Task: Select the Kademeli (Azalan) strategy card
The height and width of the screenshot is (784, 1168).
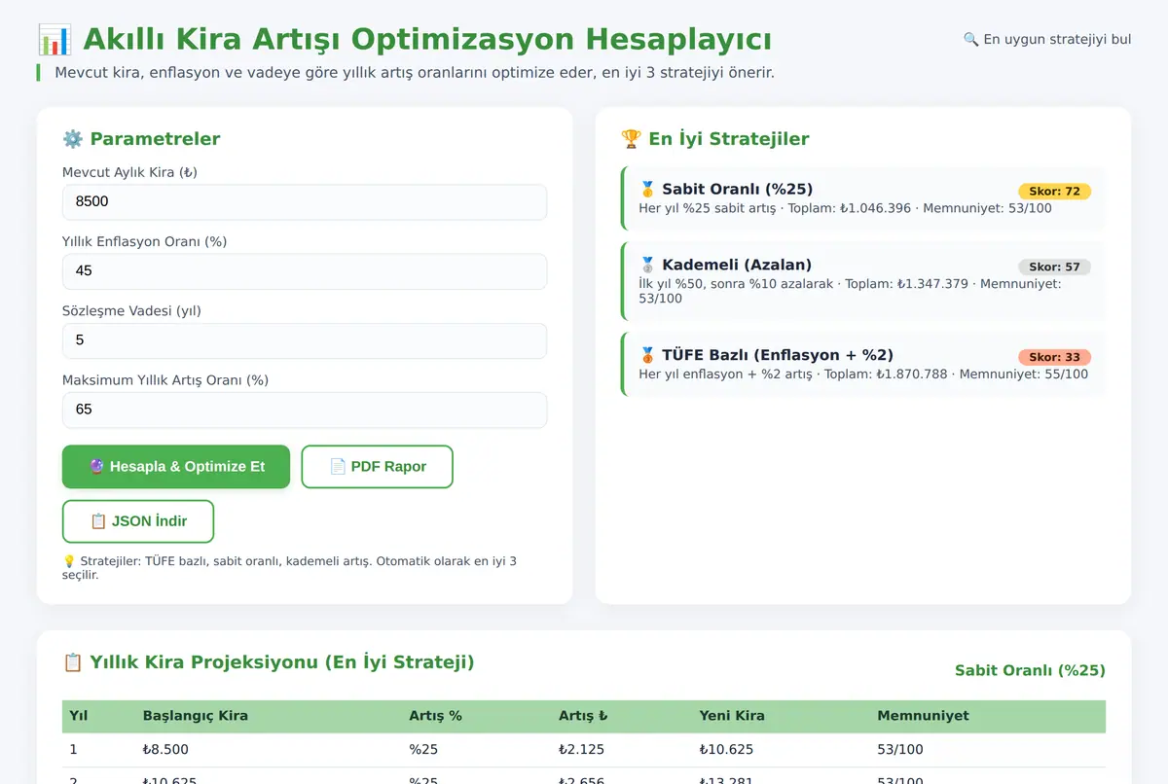Action: [863, 281]
